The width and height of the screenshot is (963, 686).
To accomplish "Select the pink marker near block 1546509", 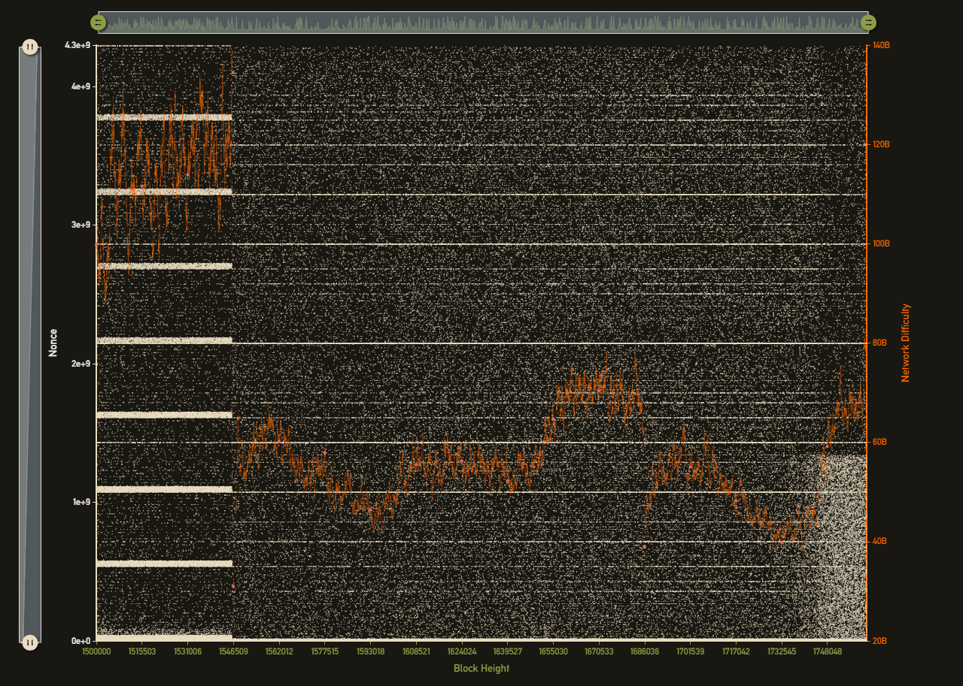I will click(x=233, y=587).
